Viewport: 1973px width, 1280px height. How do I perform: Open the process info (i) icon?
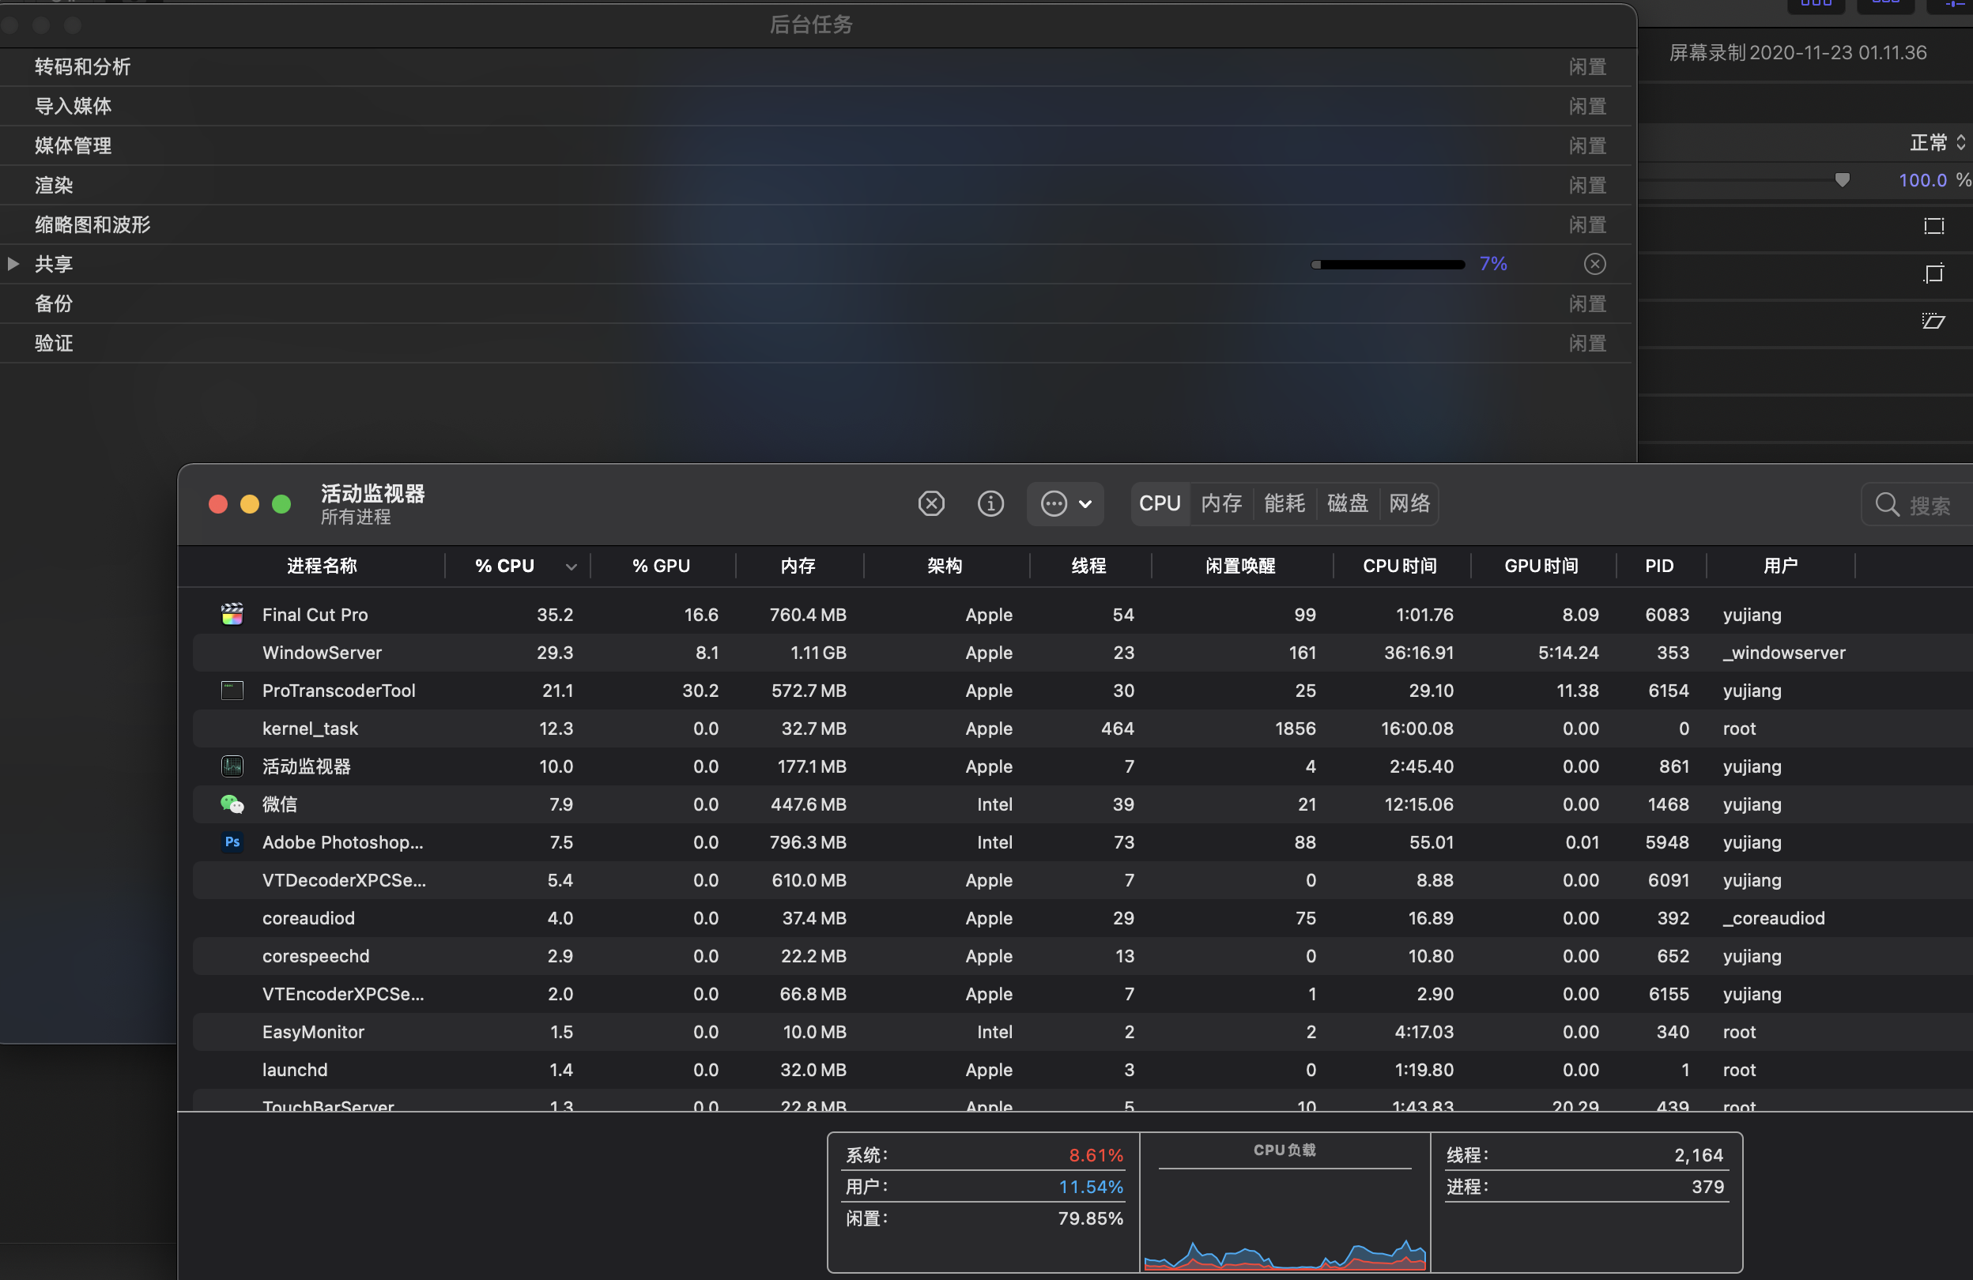[x=990, y=503]
